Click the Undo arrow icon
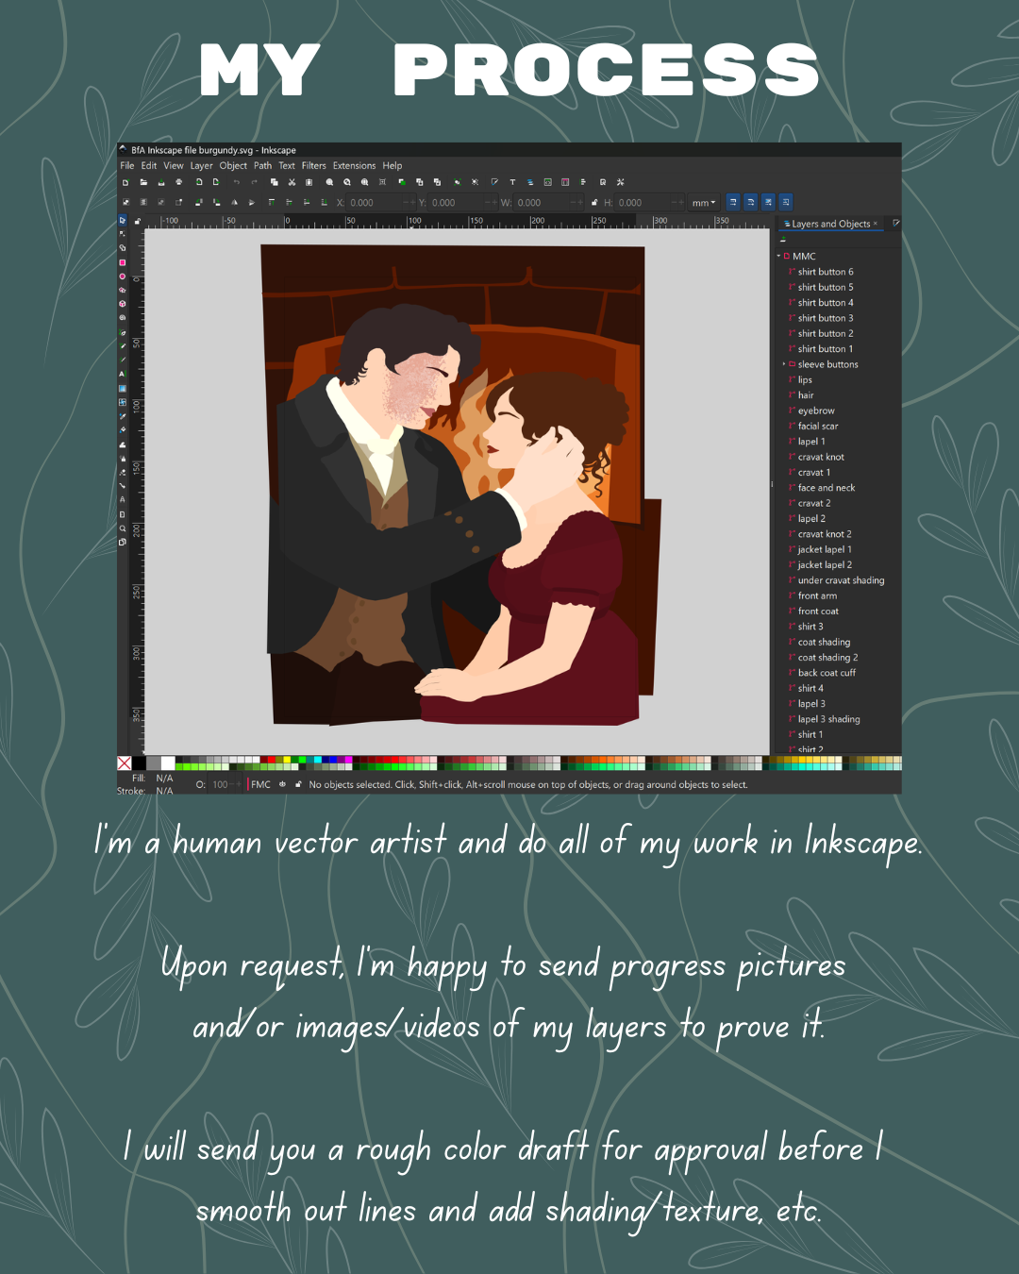 pyautogui.click(x=236, y=182)
